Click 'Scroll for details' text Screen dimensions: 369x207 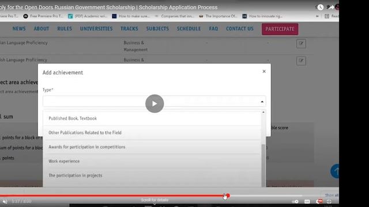pyautogui.click(x=155, y=200)
